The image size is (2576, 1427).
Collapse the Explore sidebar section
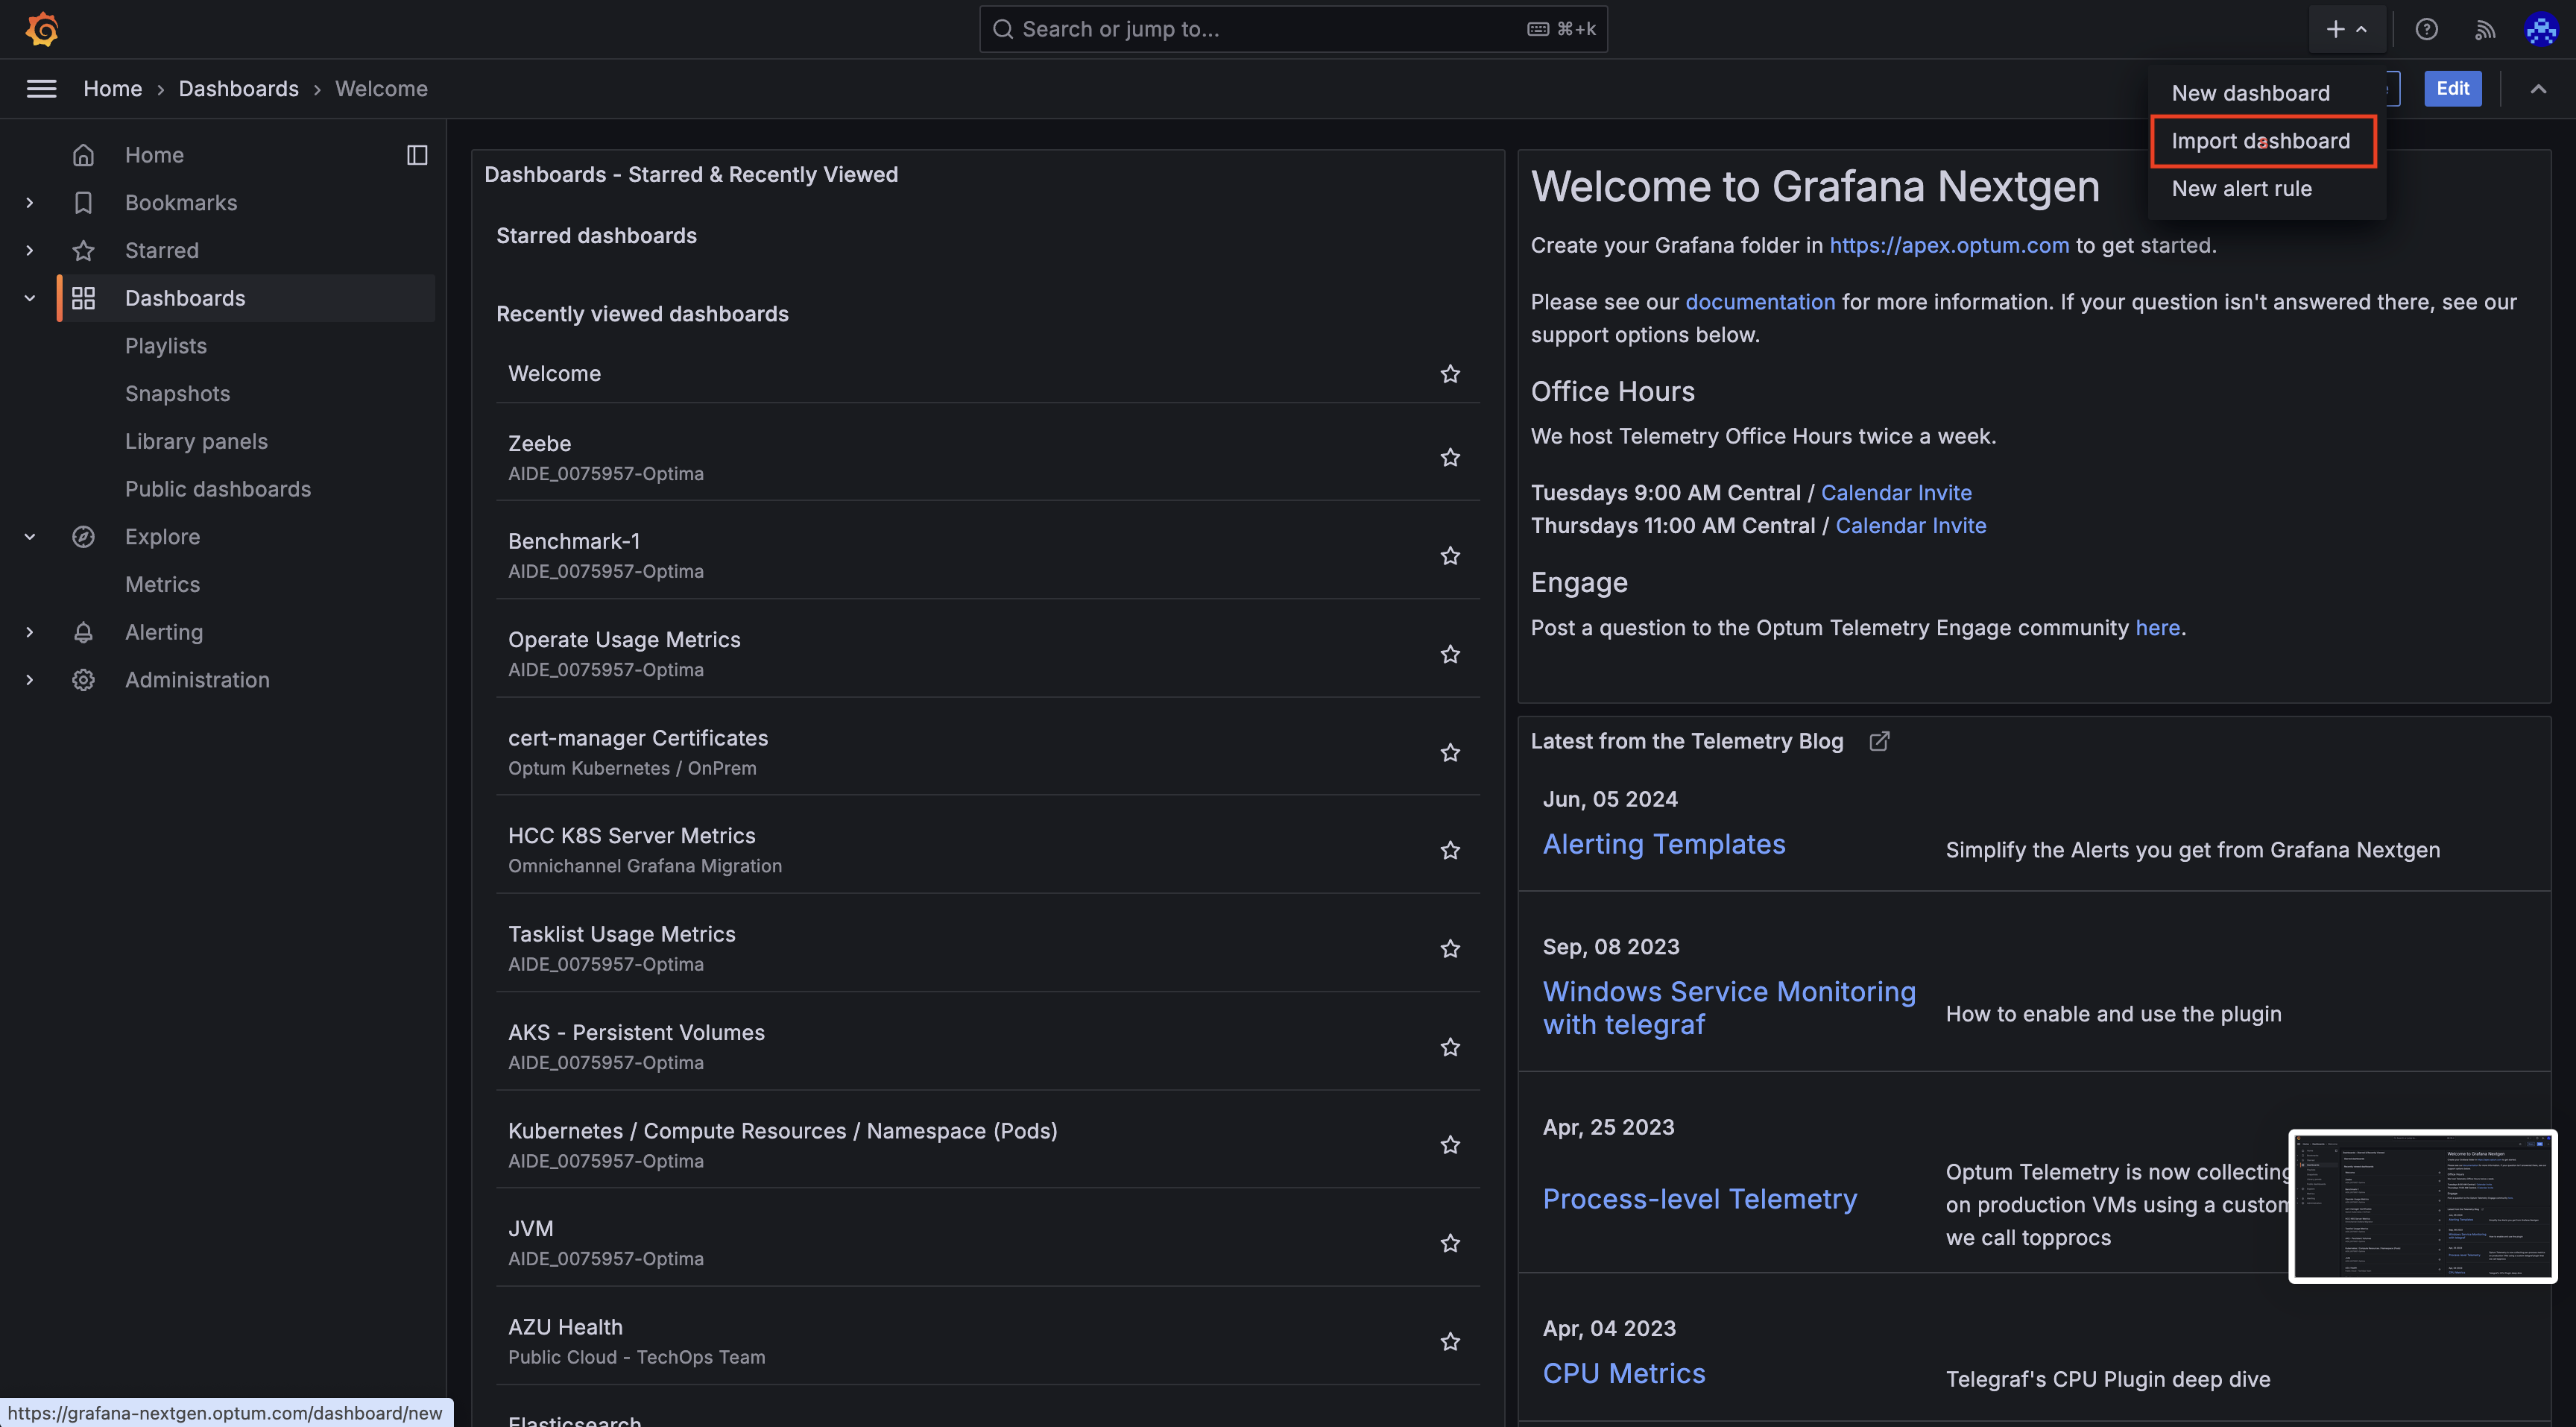30,537
